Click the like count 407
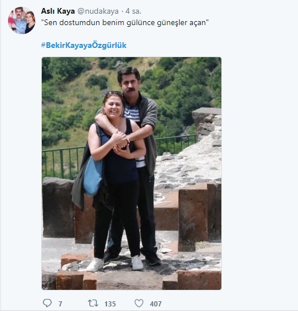The height and width of the screenshot is (311, 298). pyautogui.click(x=156, y=304)
